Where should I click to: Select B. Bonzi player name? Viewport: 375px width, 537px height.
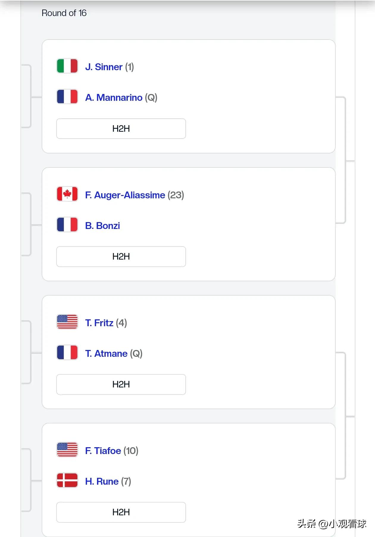(102, 226)
